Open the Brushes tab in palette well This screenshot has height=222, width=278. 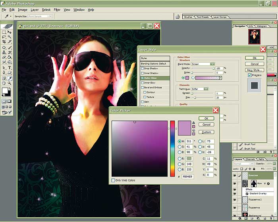pyautogui.click(x=188, y=17)
